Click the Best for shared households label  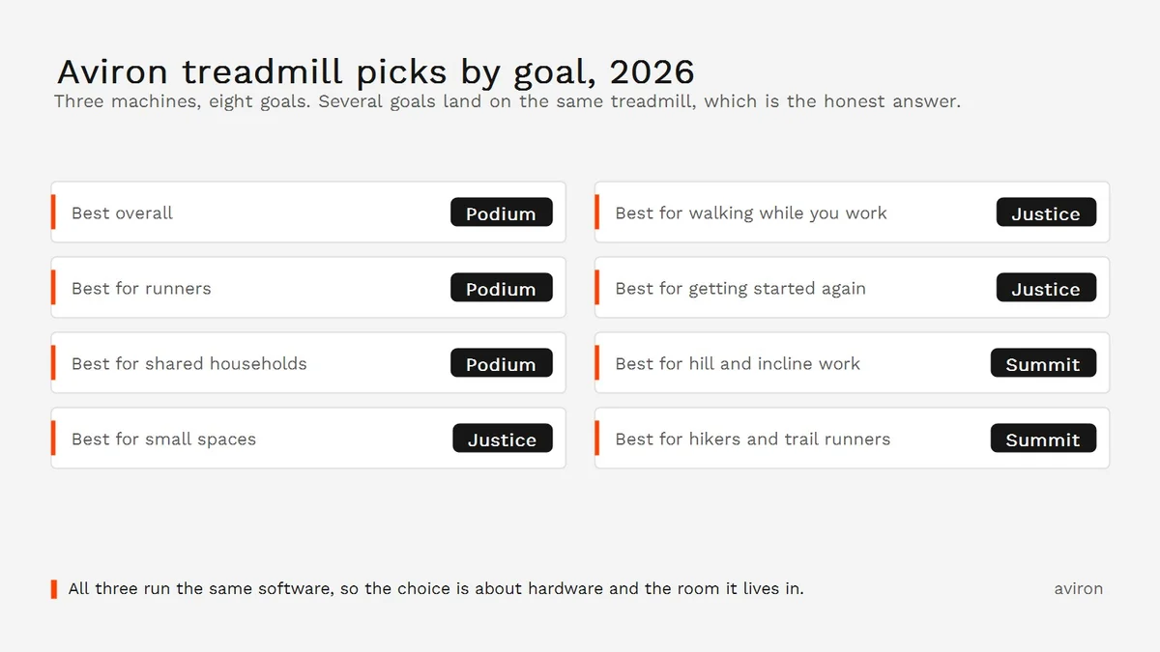(189, 364)
